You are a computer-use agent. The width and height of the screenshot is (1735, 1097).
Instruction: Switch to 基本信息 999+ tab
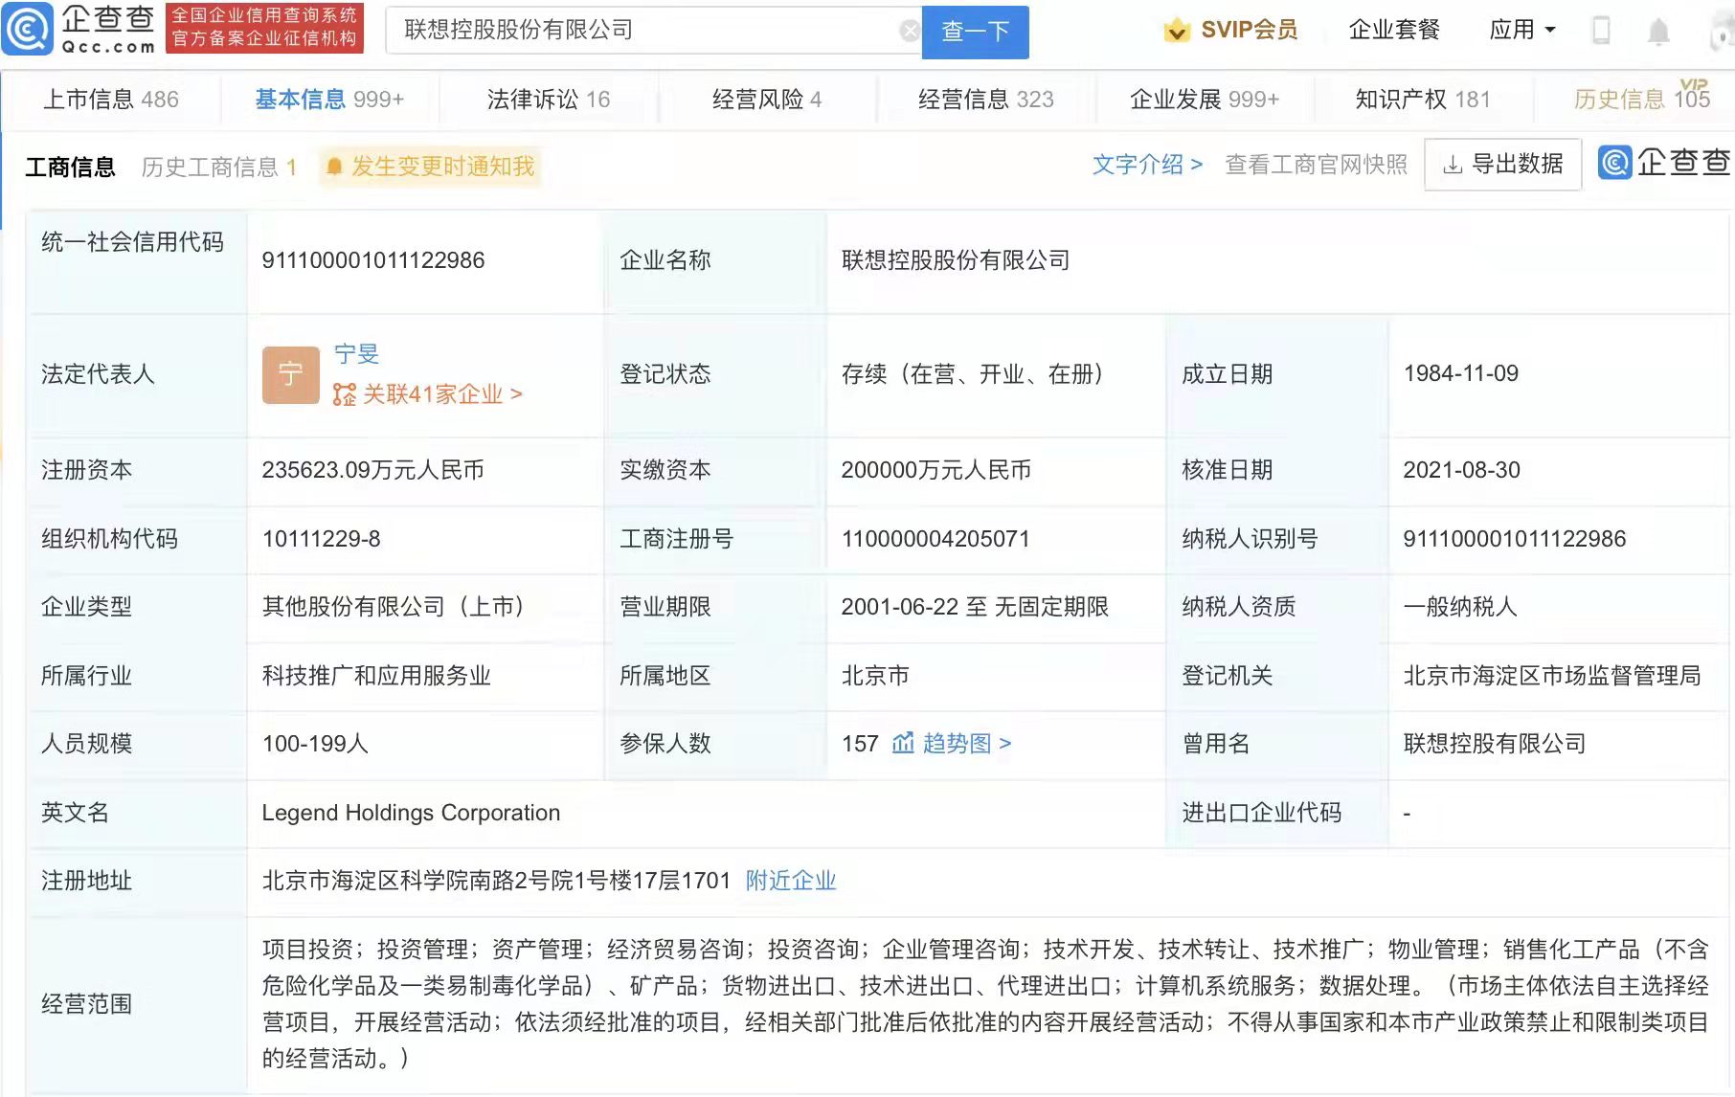329,100
